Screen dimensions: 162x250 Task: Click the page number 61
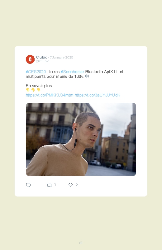81,243
